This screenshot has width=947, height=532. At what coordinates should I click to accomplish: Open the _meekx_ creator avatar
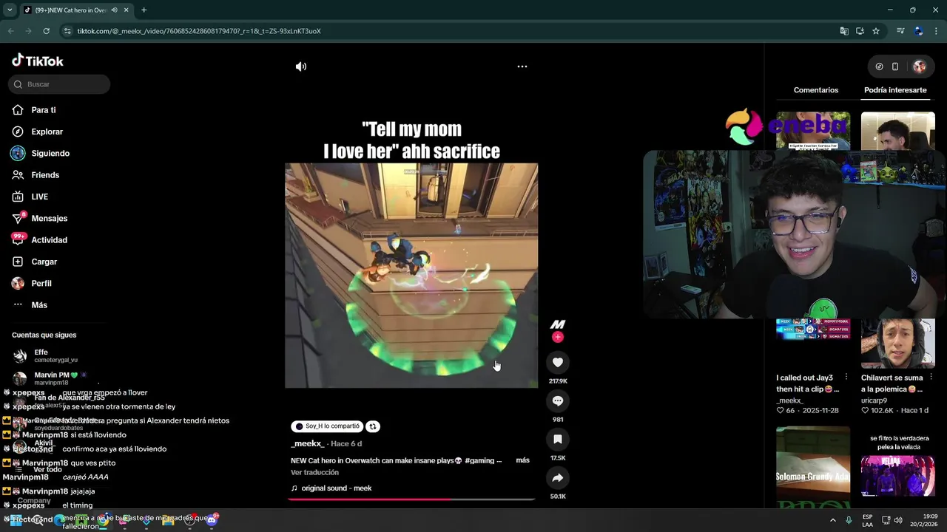[558, 324]
